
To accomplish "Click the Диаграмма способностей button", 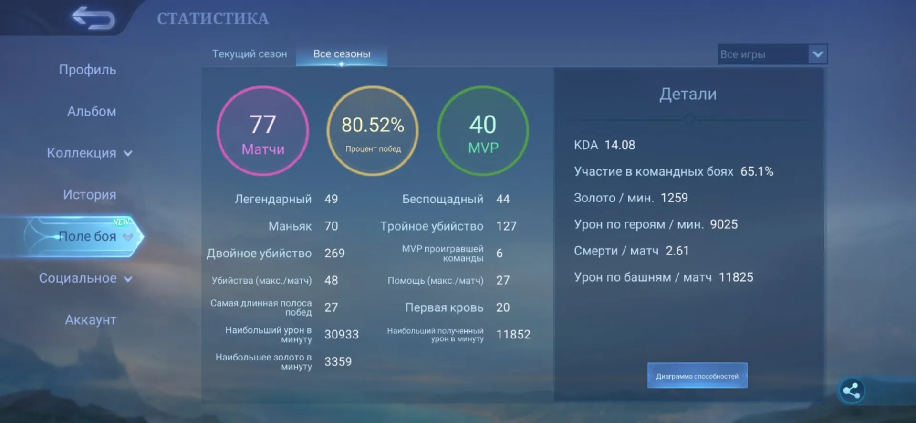I will 697,376.
